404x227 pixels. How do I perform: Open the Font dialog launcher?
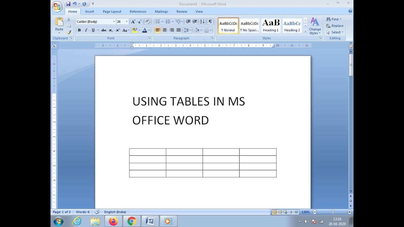[150, 38]
